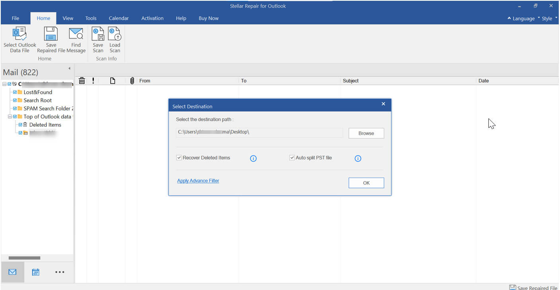Viewport: 560px width, 290px height.
Task: Collapse the root mailbox tree node
Action: (x=4, y=84)
